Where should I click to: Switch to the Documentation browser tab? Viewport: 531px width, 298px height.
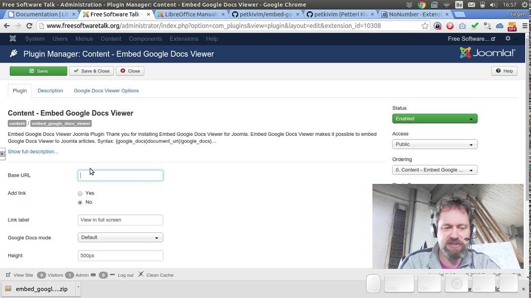tap(42, 14)
